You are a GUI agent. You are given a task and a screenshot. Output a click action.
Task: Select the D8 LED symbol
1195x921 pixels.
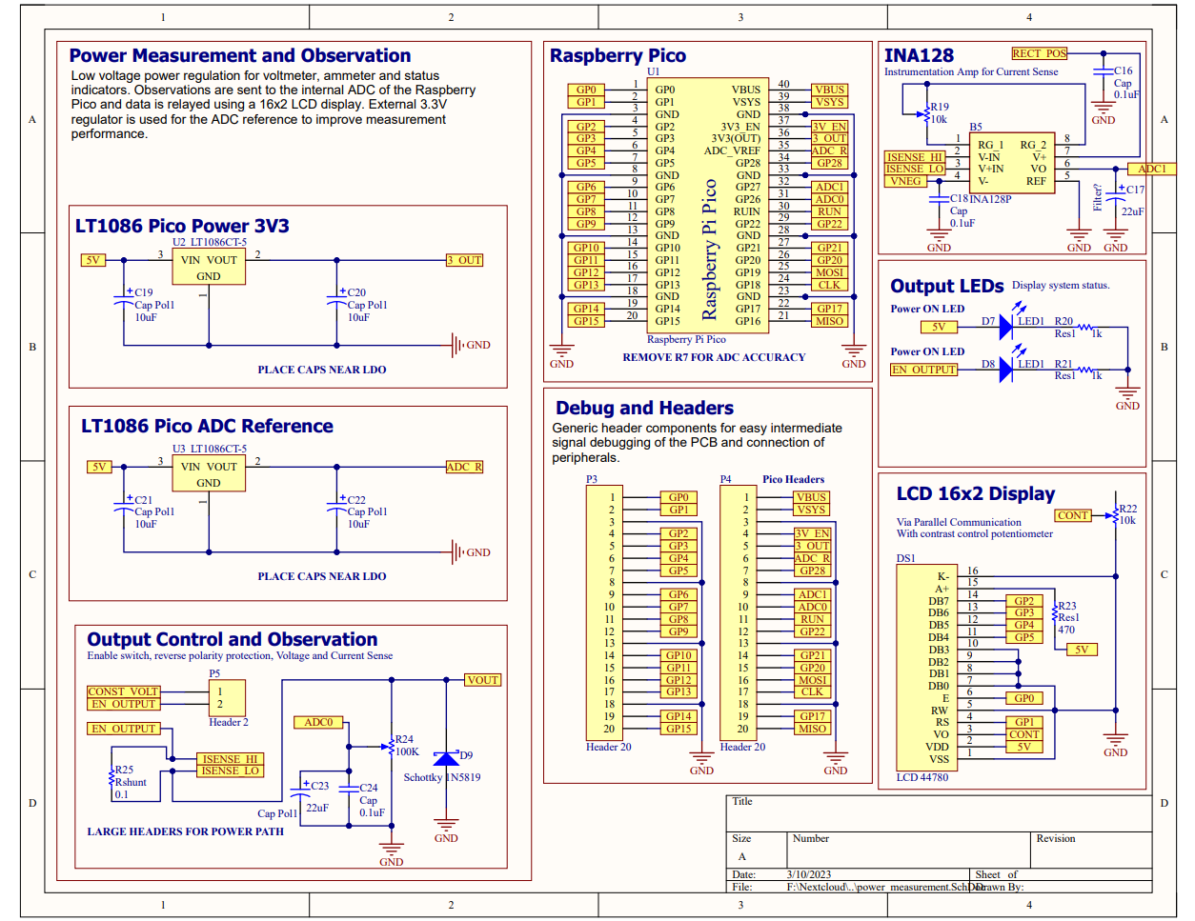(x=1005, y=370)
